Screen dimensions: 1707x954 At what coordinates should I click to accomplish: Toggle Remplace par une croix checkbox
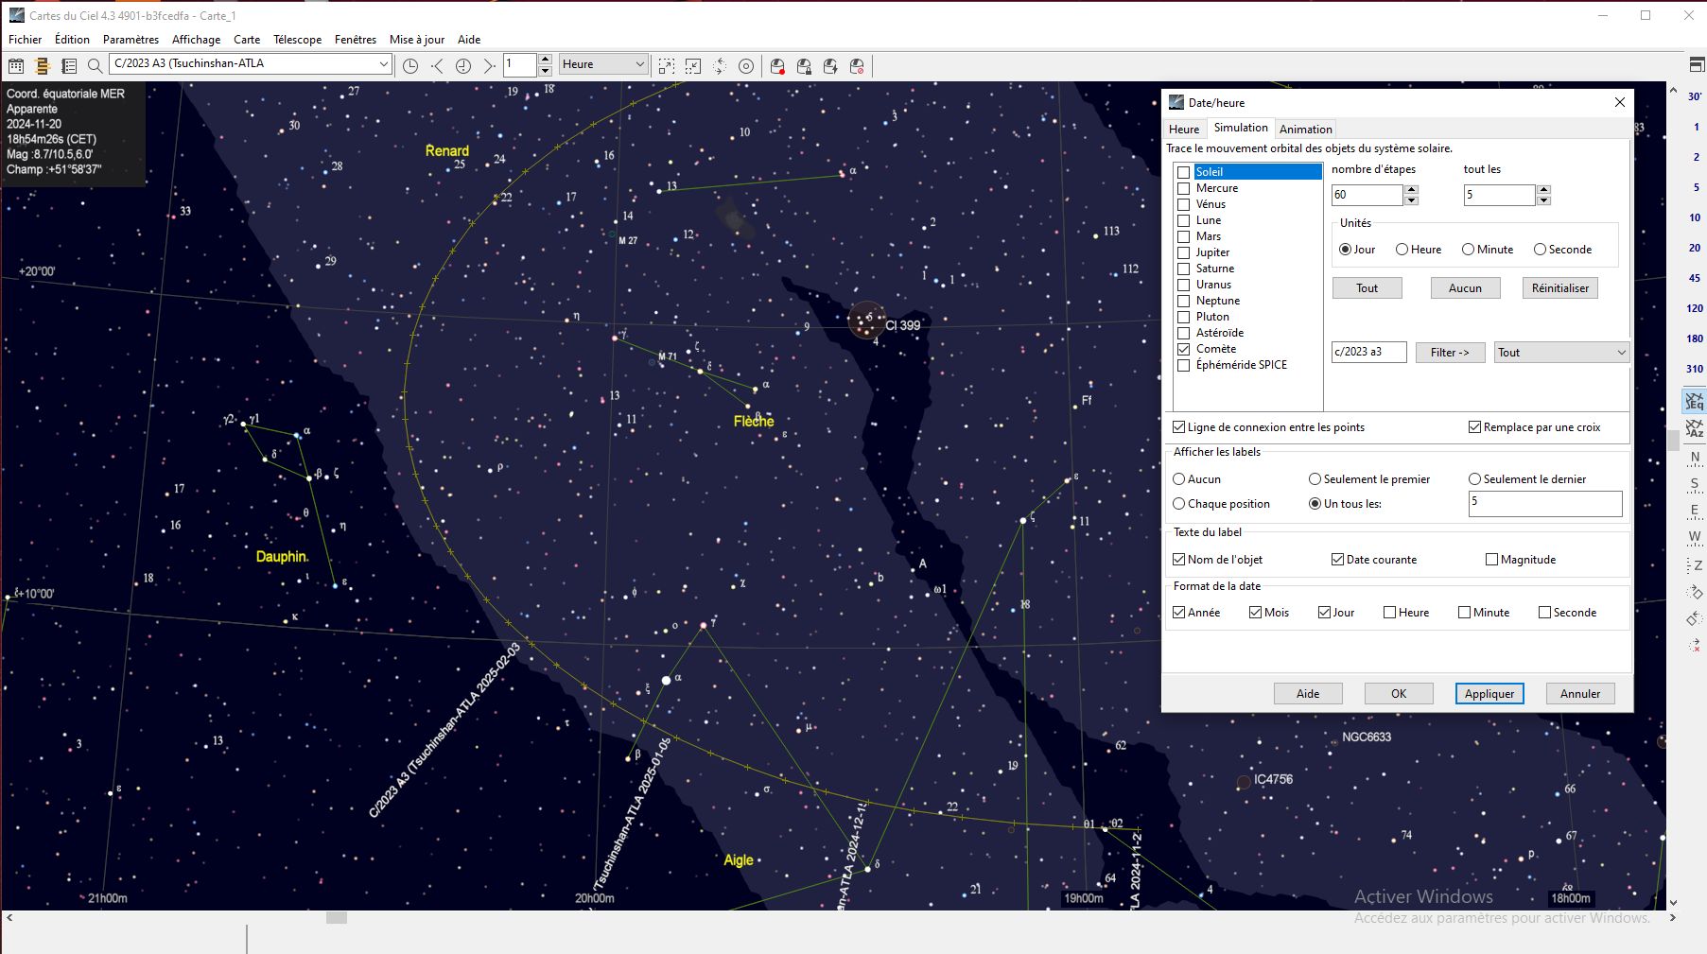pos(1474,427)
